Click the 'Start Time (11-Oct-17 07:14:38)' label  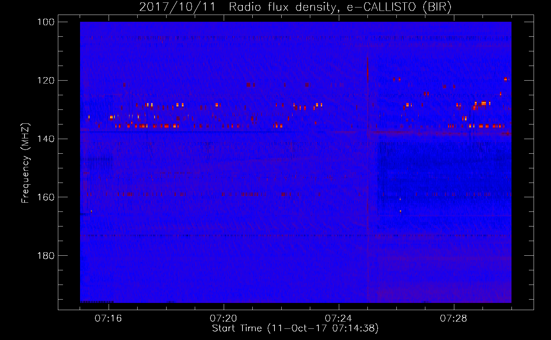click(295, 328)
